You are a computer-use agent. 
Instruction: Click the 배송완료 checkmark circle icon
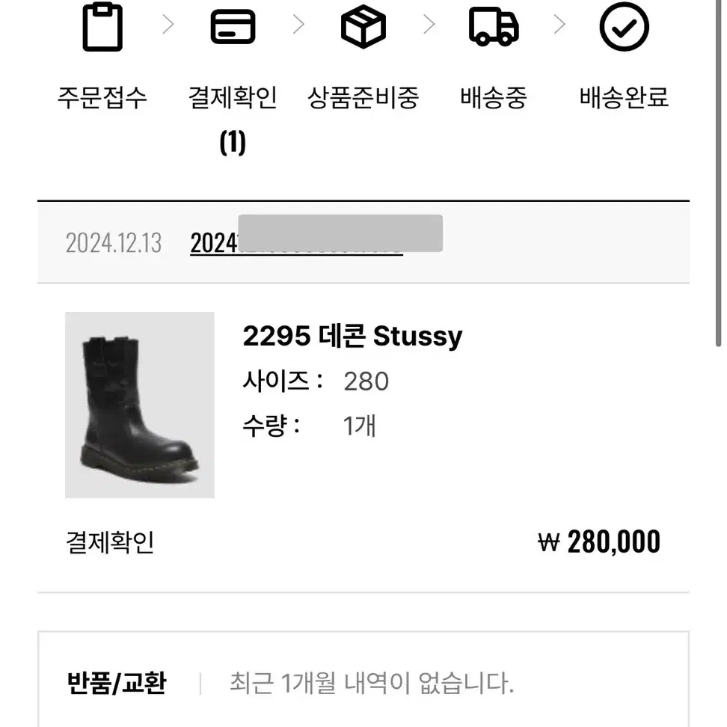click(624, 27)
